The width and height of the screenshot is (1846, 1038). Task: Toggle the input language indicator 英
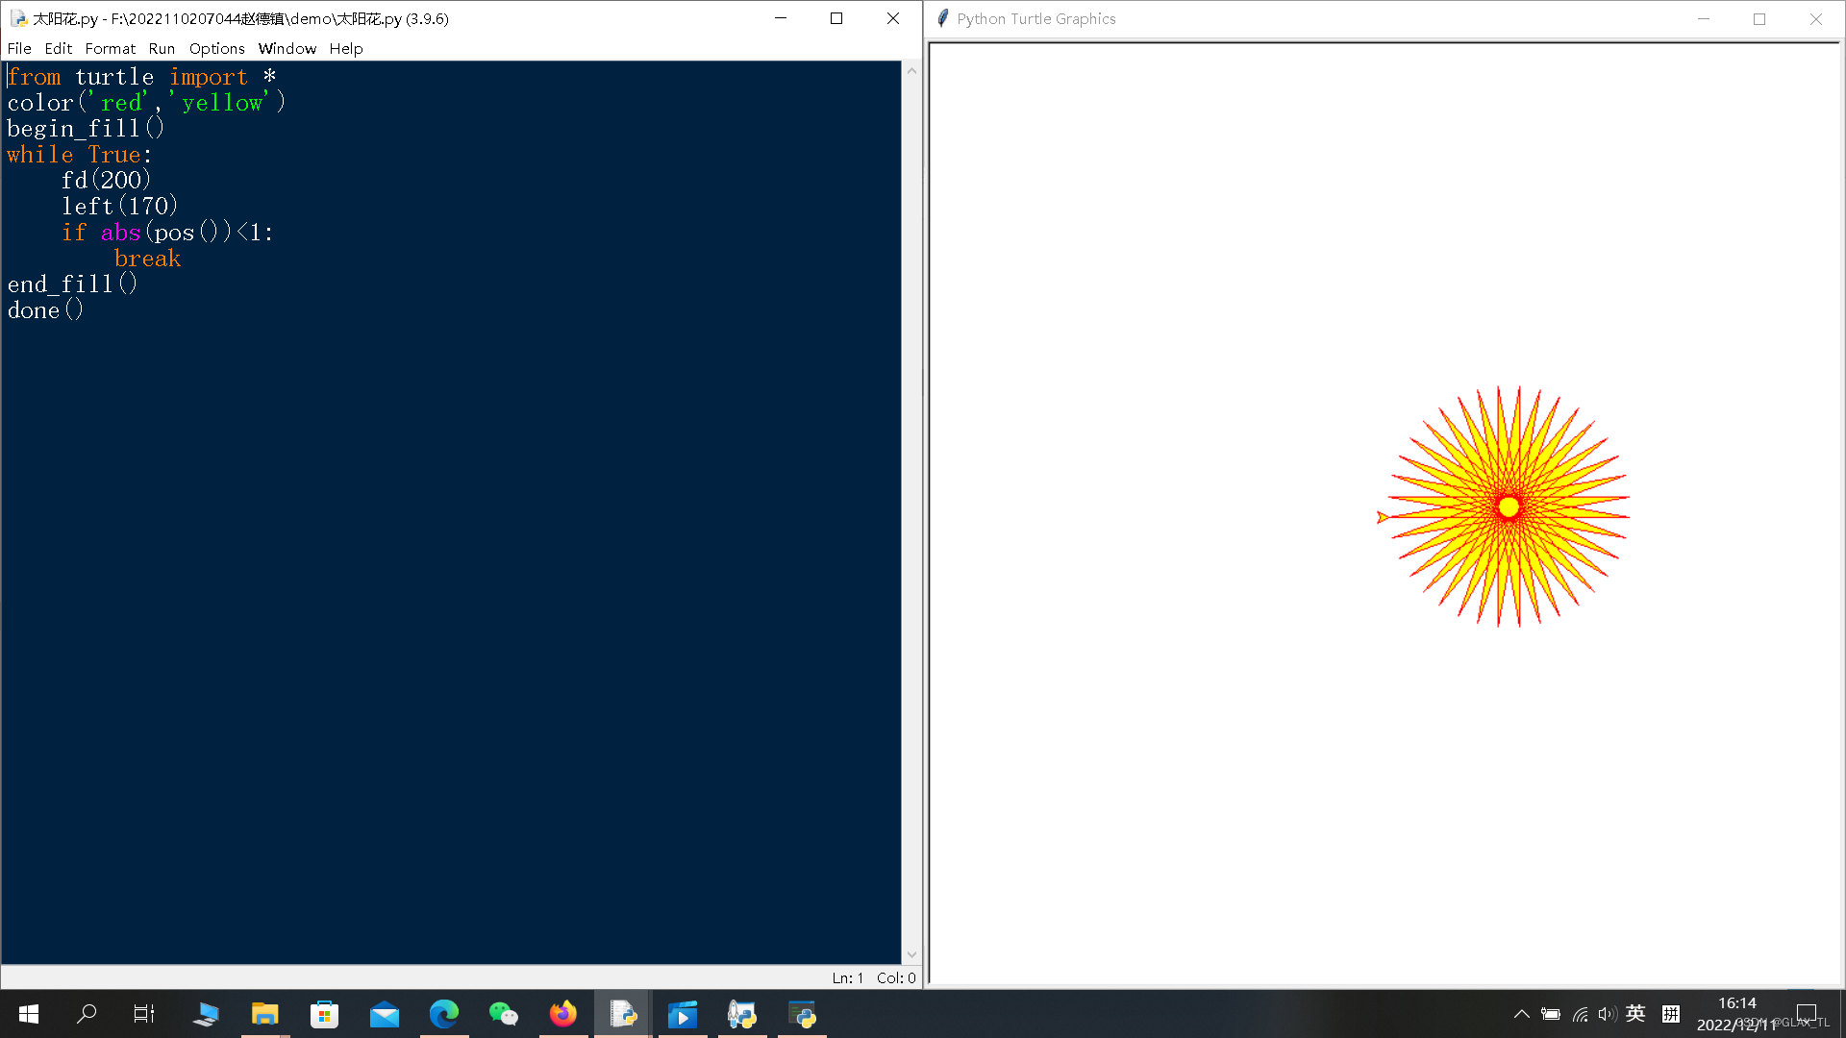click(1635, 1014)
